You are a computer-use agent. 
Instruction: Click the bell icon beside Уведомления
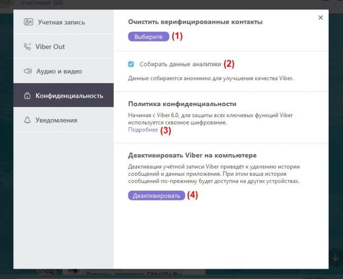[28, 120]
